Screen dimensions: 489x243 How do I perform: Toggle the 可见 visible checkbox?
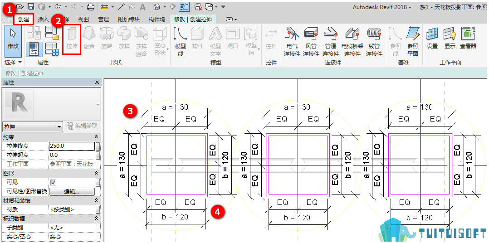[x=53, y=182]
